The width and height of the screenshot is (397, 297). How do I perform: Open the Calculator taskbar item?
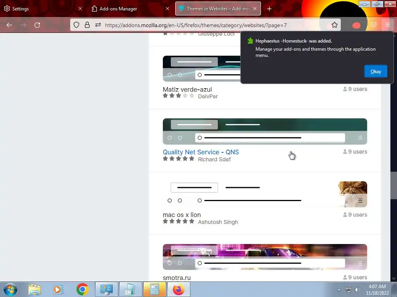coord(154,289)
